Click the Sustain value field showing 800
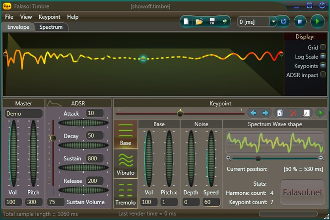Viewport: 330px width, 220px height. click(95, 158)
